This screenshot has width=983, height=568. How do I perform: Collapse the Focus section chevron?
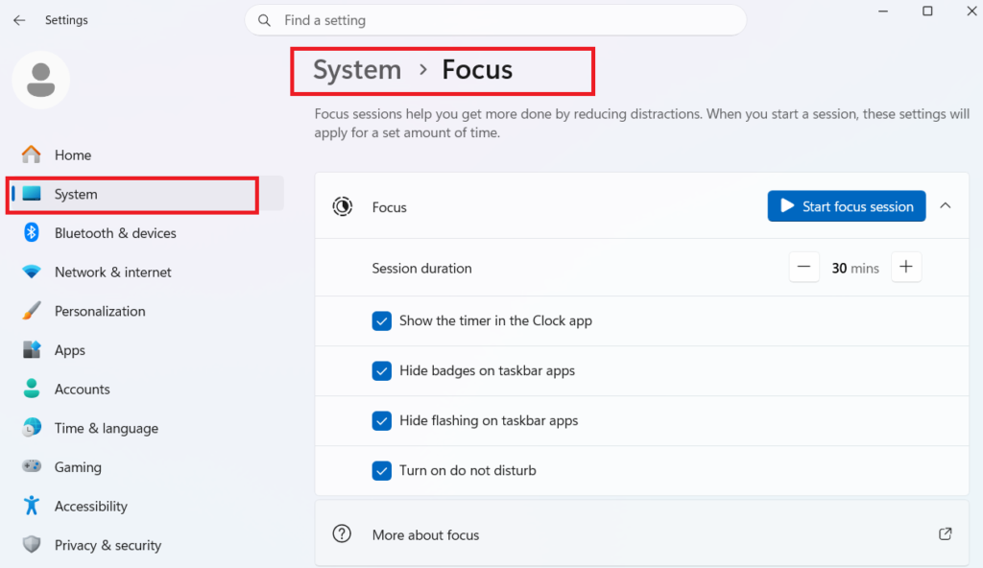click(x=946, y=205)
